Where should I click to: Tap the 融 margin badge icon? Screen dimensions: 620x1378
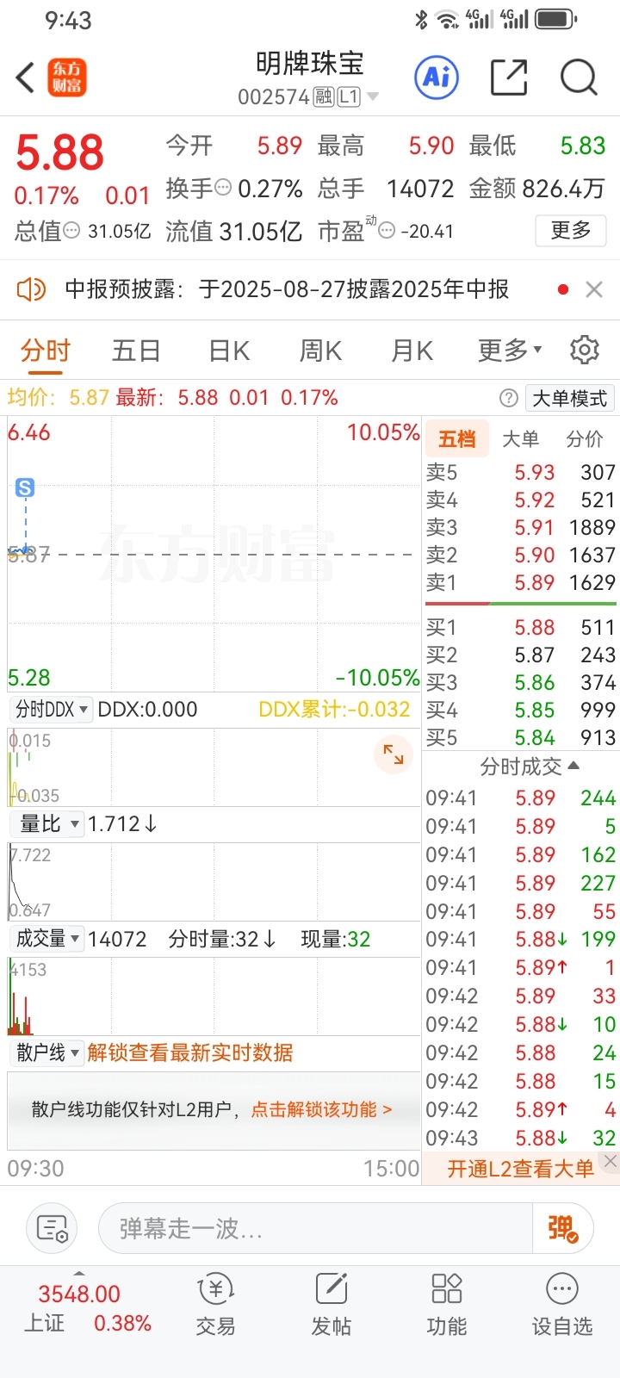point(324,96)
